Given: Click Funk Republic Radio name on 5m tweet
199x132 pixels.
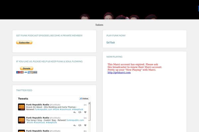Looking at the screenshot, I should click(37, 118).
